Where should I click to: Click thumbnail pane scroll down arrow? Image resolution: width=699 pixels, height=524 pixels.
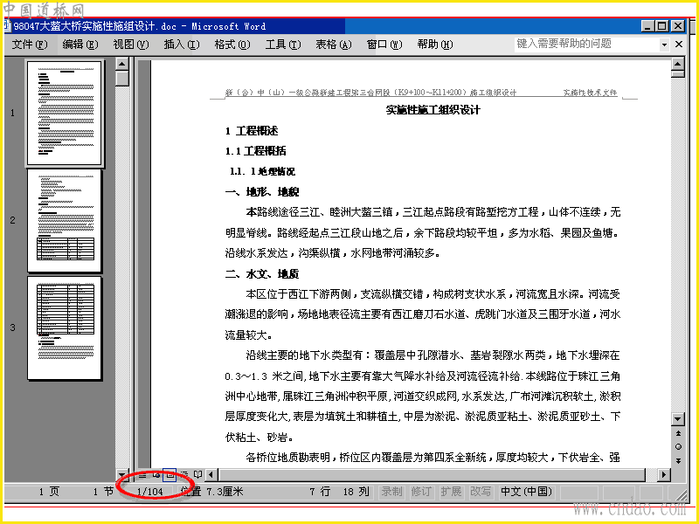tap(121, 474)
